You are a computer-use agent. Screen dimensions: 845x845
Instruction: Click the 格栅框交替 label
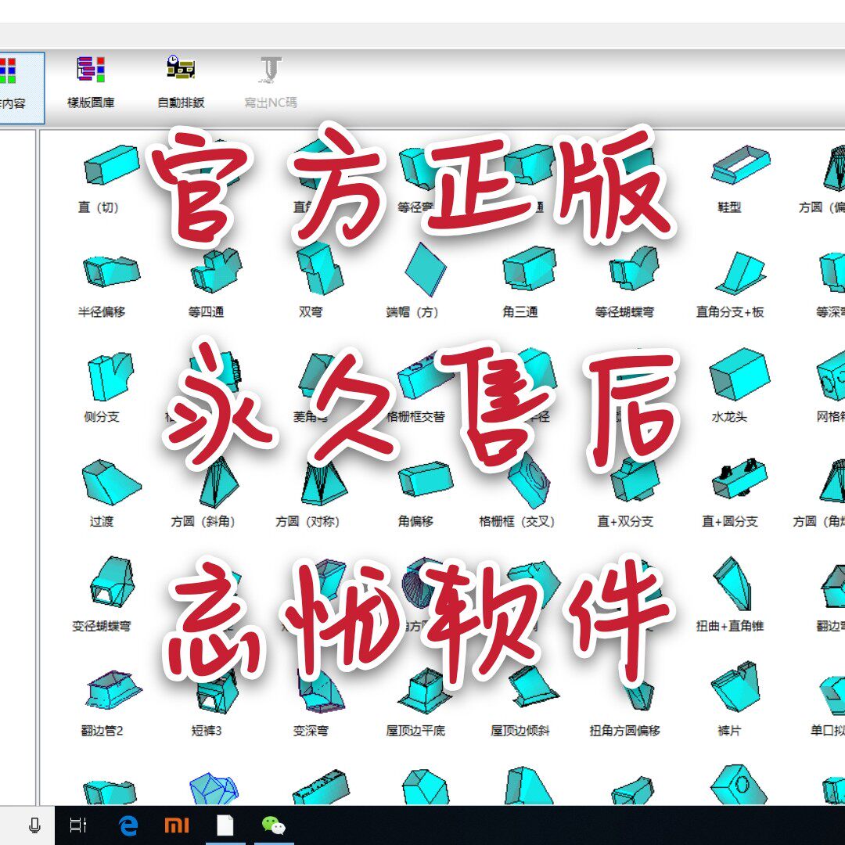tap(415, 416)
